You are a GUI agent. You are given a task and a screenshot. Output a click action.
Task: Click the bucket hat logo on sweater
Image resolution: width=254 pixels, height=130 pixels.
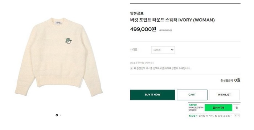[x=68, y=41]
